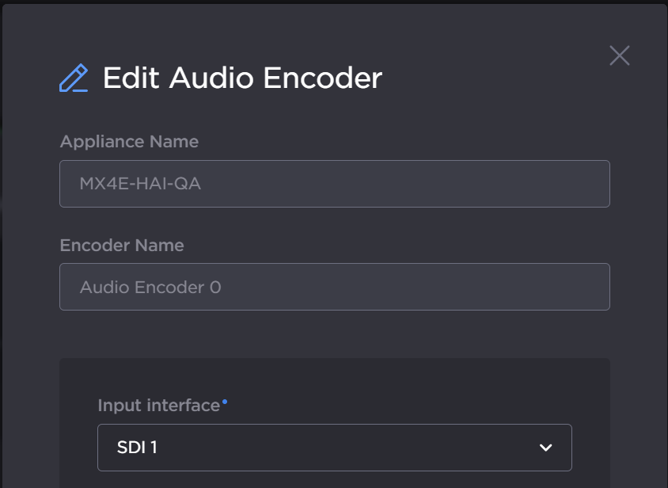Click the down-arrow icon in the Input interface box

545,448
